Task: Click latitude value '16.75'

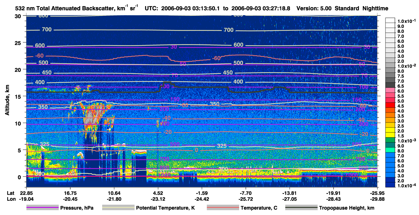Action: (70, 193)
